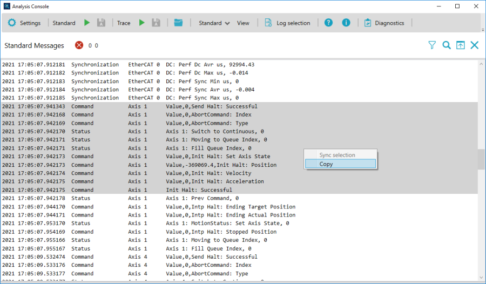Click the save icon next to Trace
486x284 pixels.
[156, 23]
